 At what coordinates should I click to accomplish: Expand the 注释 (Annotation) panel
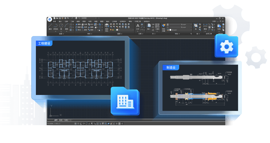pos(141,34)
